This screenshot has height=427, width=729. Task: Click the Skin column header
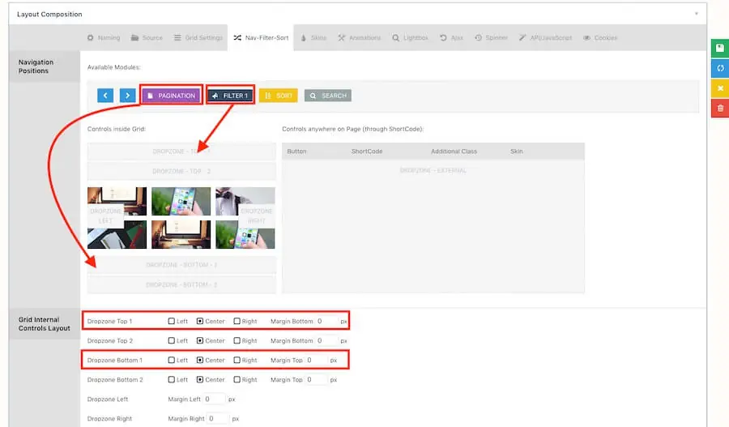click(517, 152)
